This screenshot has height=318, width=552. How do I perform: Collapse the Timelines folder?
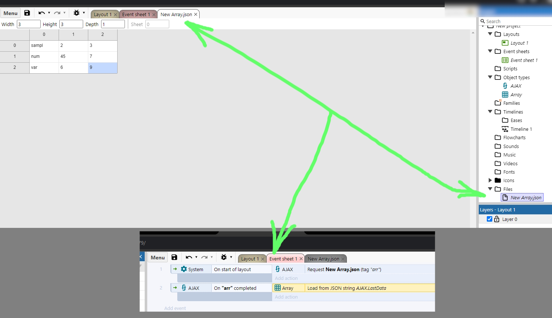(x=490, y=111)
